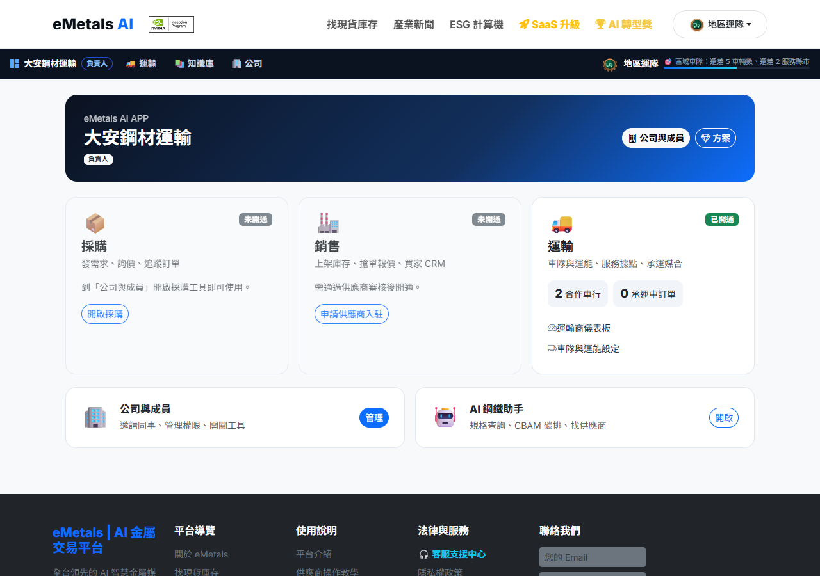The image size is (820, 576).
Task: Click the 未開通 badge on 銷售 card
Action: click(489, 220)
